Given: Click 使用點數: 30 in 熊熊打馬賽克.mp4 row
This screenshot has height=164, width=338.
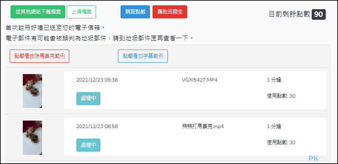Looking at the screenshot, I should [281, 143].
